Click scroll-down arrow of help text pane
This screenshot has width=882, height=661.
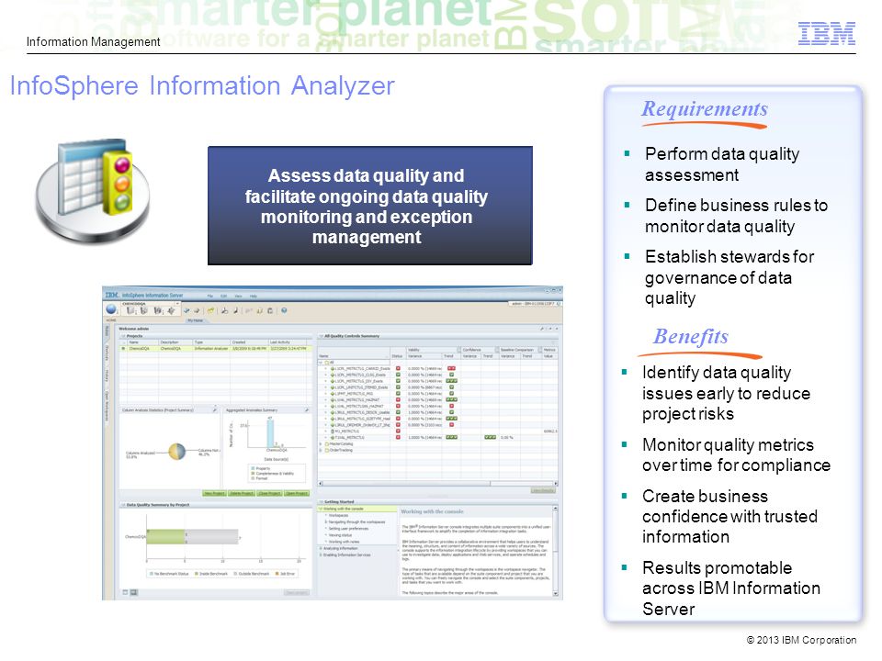click(x=555, y=593)
